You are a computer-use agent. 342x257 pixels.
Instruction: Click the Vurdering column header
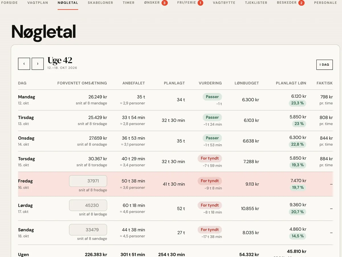pyautogui.click(x=210, y=83)
